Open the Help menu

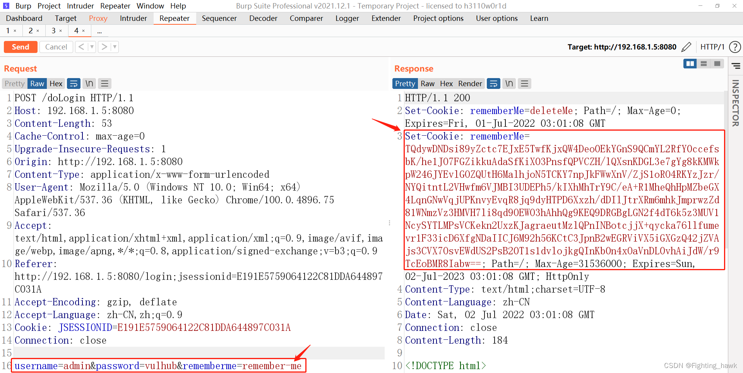(x=178, y=6)
